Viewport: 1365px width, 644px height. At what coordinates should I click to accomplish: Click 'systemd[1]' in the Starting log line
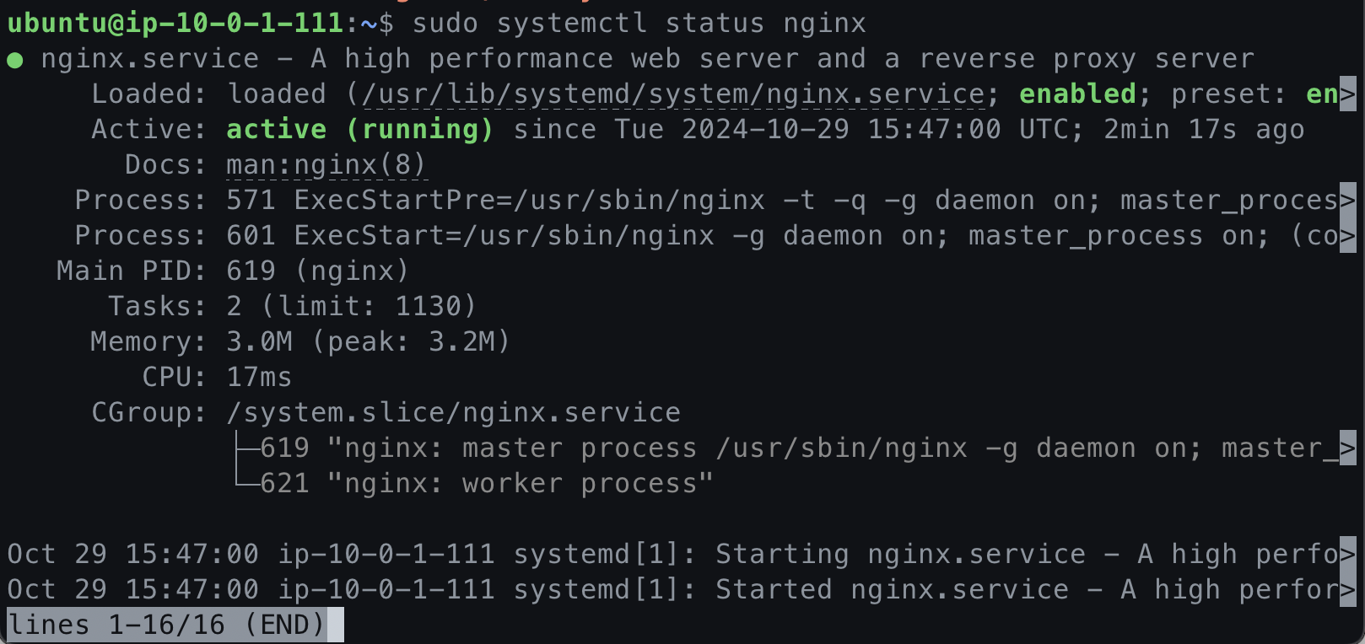tap(596, 554)
